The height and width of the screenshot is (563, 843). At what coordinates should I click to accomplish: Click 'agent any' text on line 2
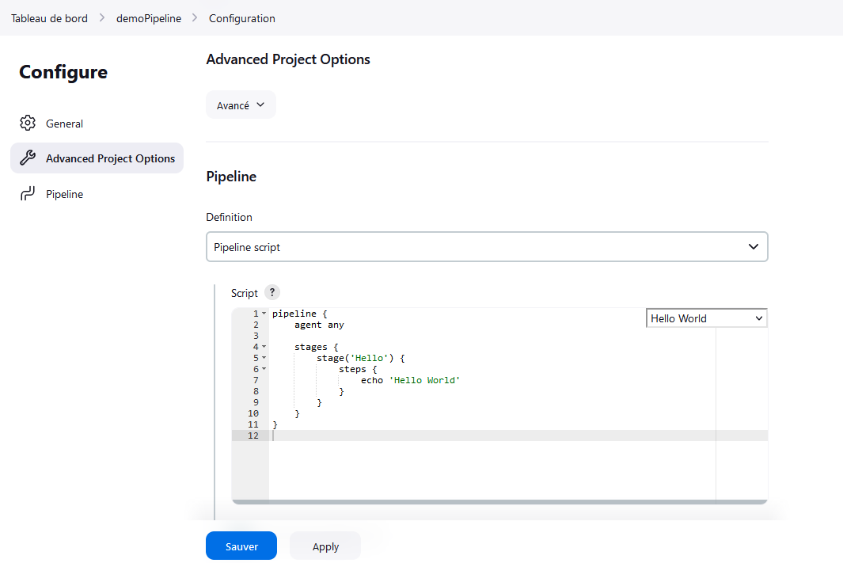[x=319, y=325]
